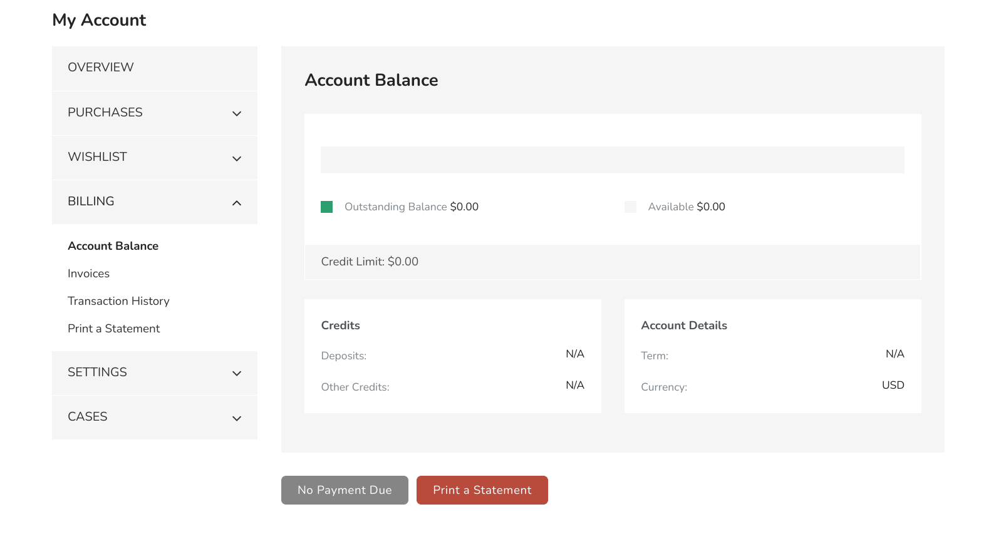Screen dimensions: 996x549
Task: Expand the PURCHASES section chevron
Action: point(237,113)
